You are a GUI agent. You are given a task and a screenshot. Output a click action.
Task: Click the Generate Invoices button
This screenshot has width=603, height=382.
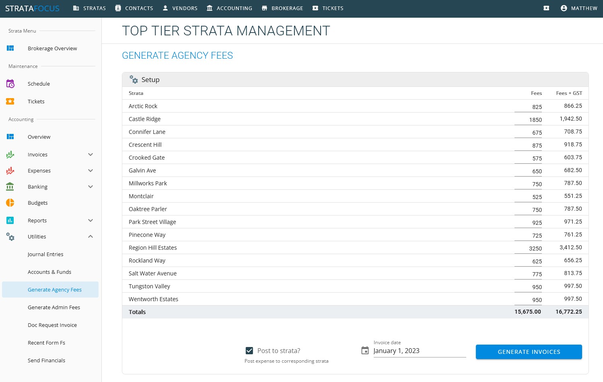click(529, 352)
